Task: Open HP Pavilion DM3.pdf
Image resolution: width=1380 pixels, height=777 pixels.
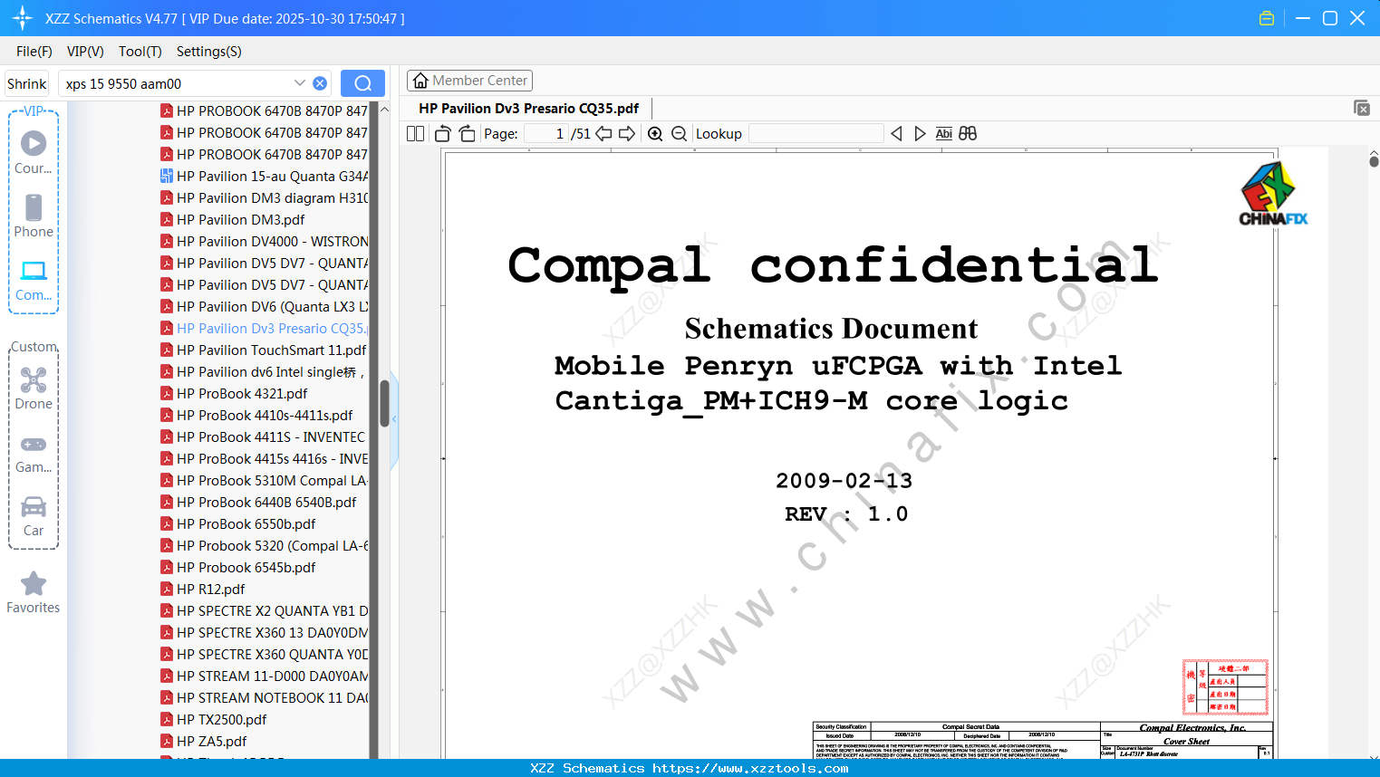Action: (233, 220)
